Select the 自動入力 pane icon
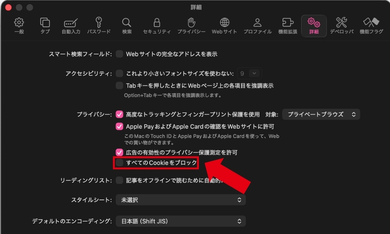This screenshot has width=390, height=234. click(x=71, y=25)
